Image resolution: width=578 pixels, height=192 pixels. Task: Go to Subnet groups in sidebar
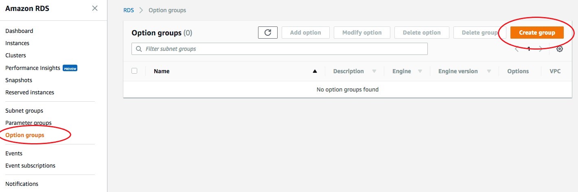[x=24, y=111]
